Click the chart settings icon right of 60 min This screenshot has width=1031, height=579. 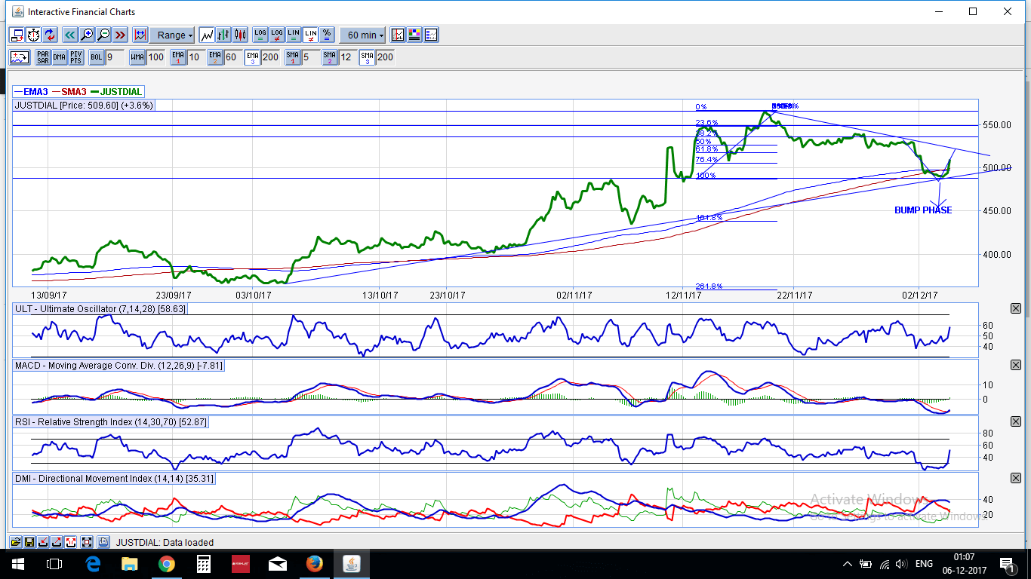point(398,35)
